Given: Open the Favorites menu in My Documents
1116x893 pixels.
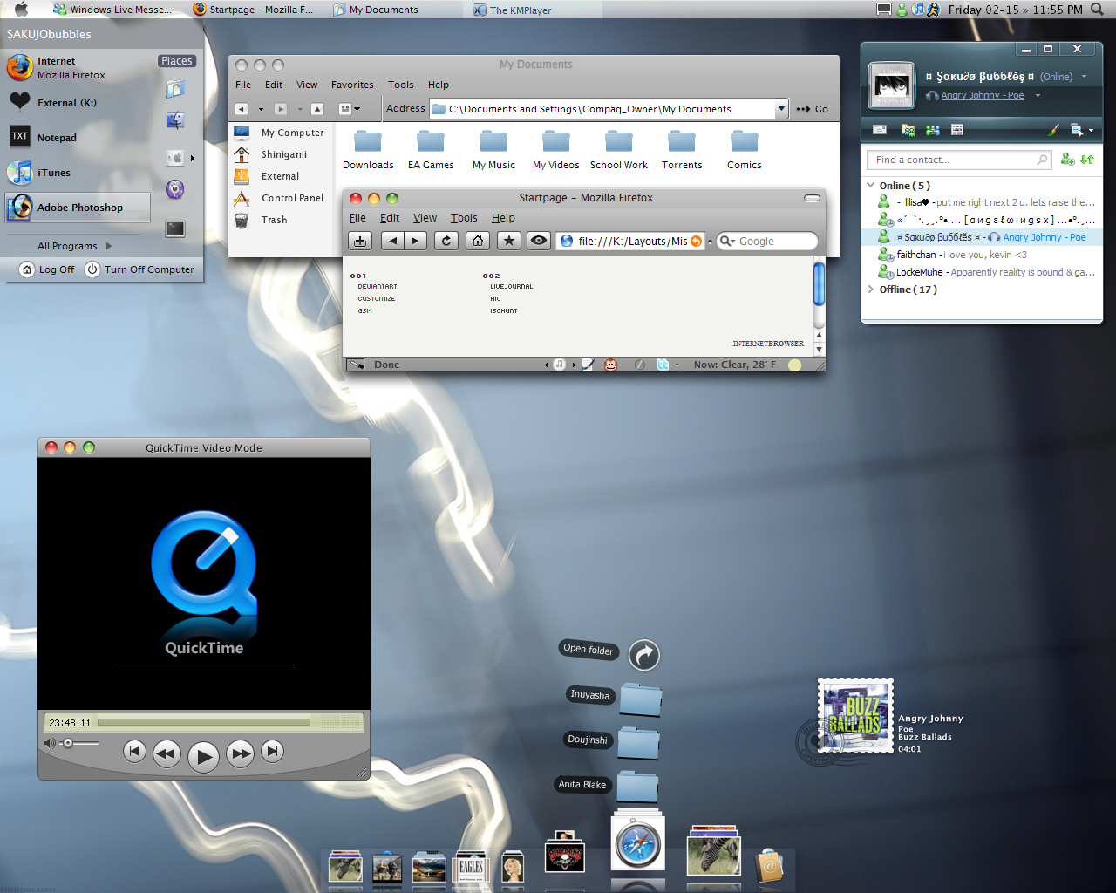Looking at the screenshot, I should pos(352,85).
